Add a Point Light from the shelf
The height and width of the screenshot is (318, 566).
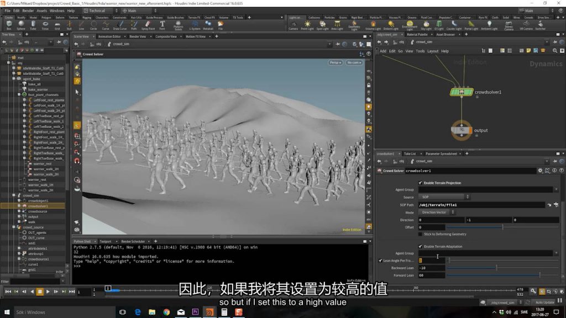[307, 25]
